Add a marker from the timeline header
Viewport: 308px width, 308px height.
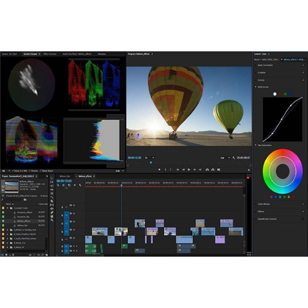click(74, 185)
